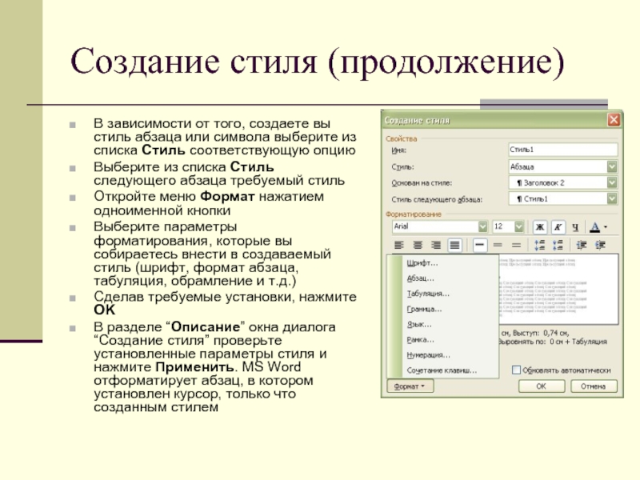Click the Имя field containing Стиль1
This screenshot has height=480, width=640.
pyautogui.click(x=563, y=150)
